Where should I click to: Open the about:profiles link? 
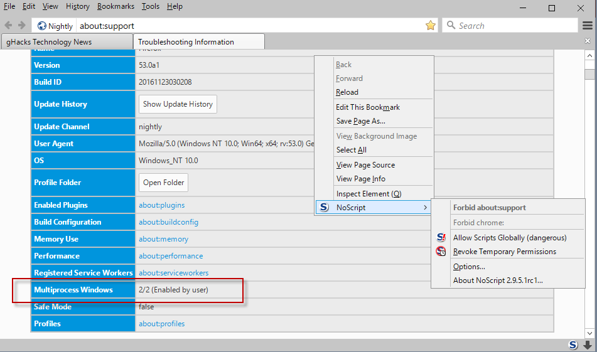tap(161, 324)
